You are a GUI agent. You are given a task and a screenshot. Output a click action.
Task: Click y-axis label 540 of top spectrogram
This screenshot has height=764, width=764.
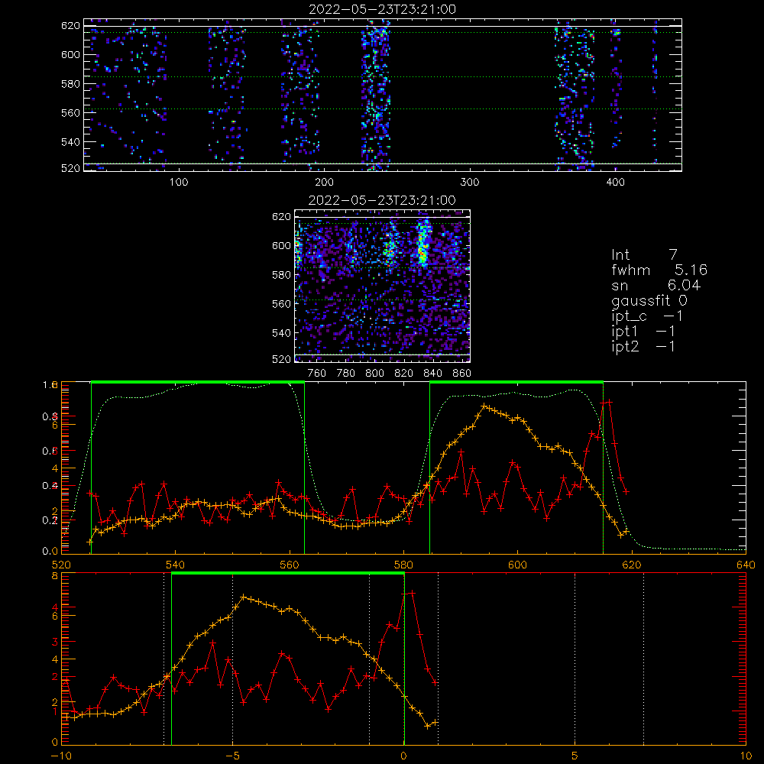(x=70, y=142)
